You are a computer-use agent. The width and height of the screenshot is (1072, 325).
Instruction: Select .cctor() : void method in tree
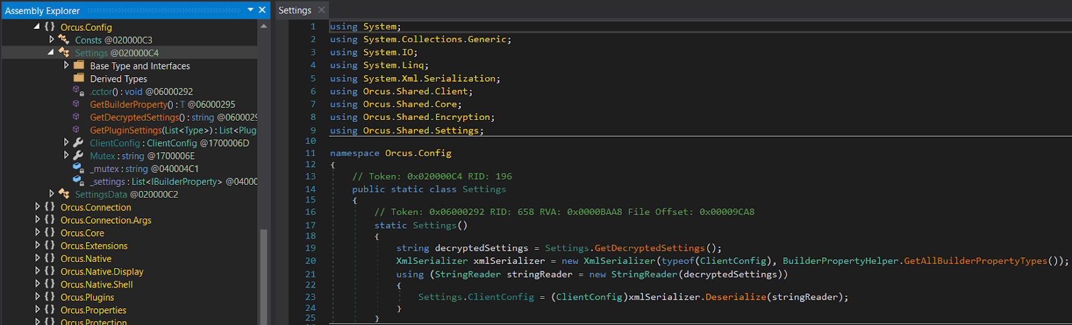pos(141,92)
